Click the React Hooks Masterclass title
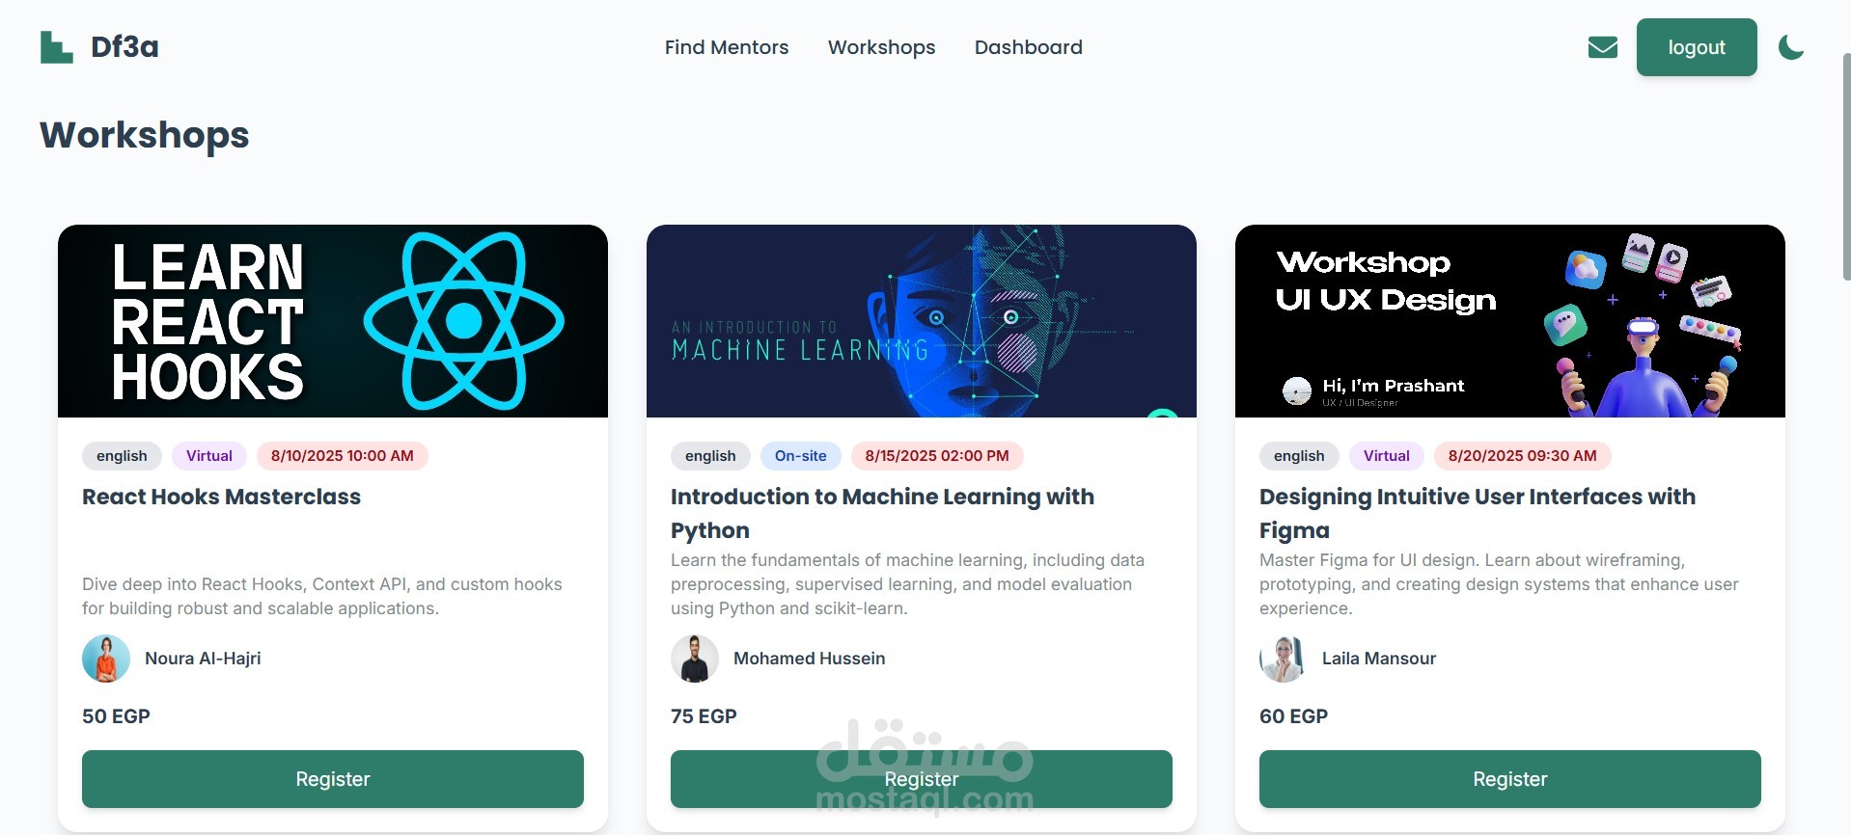Image resolution: width=1851 pixels, height=835 pixels. pyautogui.click(x=221, y=497)
